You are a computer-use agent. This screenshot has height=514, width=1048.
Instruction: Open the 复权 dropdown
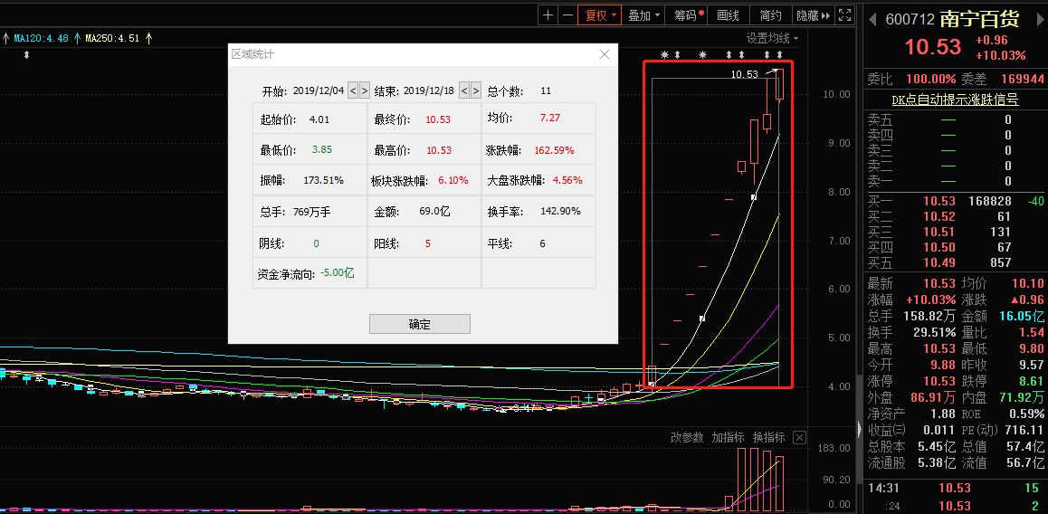tap(600, 14)
